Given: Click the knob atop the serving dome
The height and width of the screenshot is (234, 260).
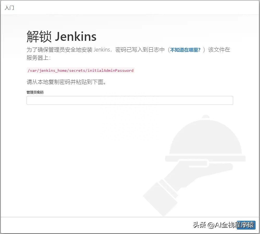Looking at the screenshot, I should (x=206, y=117).
